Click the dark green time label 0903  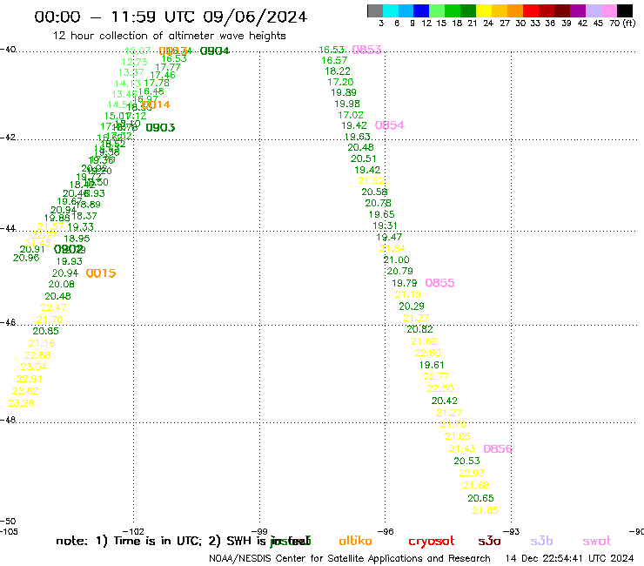point(160,127)
